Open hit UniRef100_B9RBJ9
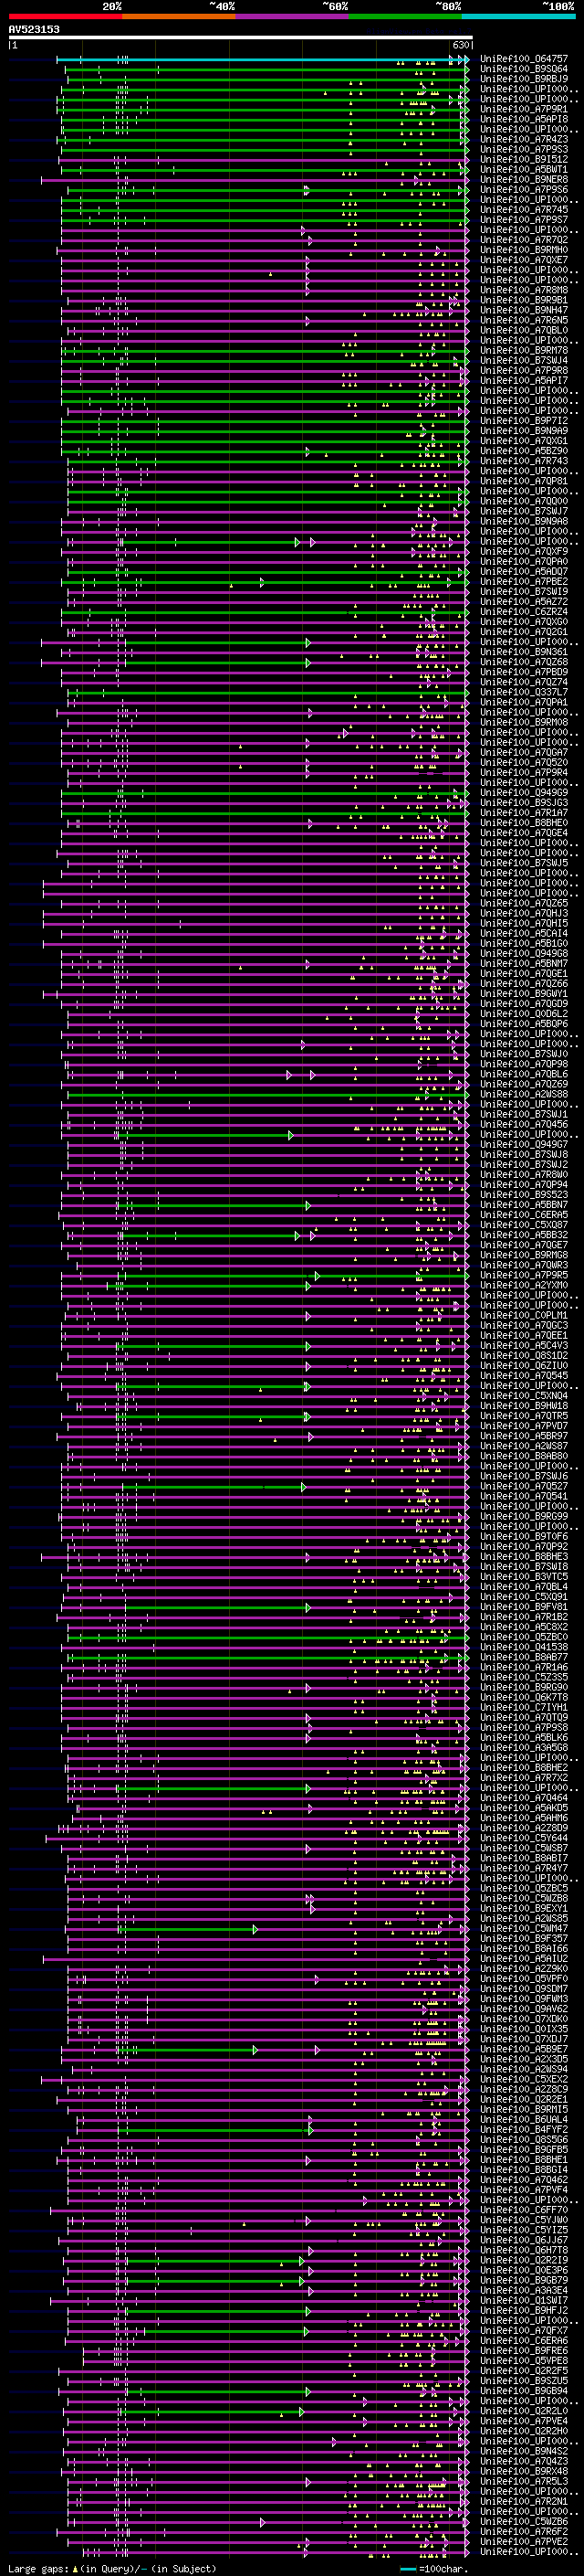Image resolution: width=584 pixels, height=2576 pixels. 523,79
